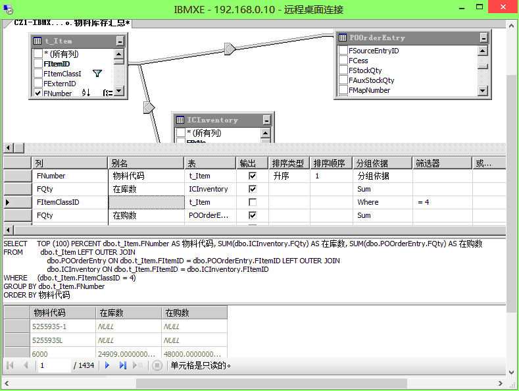519x391 pixels.
Task: Click the filter funnel icon beside FItemClassID
Action: [x=97, y=74]
